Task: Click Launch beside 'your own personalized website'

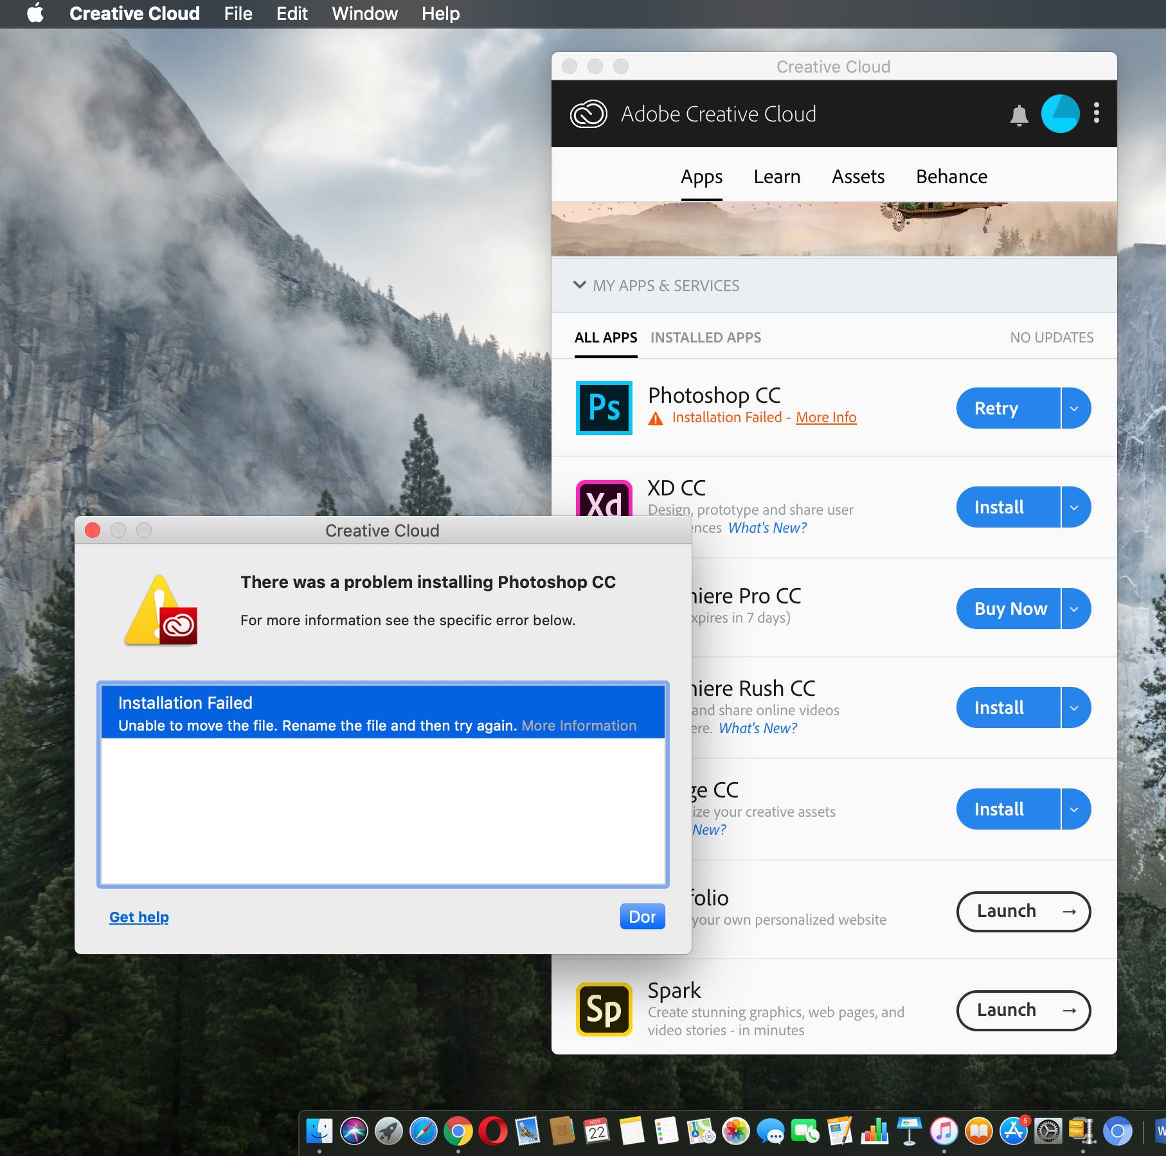Action: coord(1023,911)
